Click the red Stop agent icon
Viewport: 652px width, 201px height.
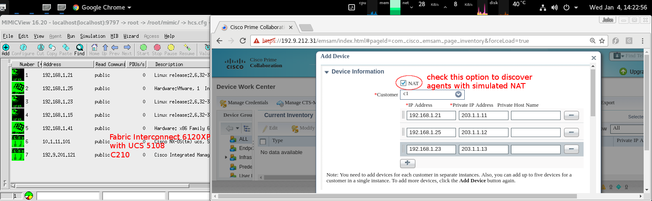(x=157, y=50)
